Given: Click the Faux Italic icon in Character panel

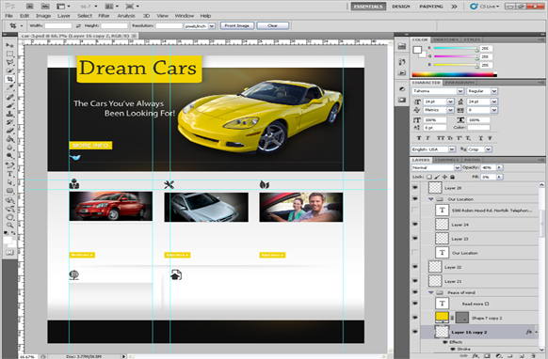Looking at the screenshot, I should [x=427, y=138].
